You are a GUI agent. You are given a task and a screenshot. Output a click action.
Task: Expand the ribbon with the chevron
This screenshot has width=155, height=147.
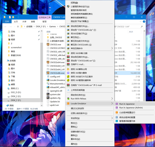tap(141, 21)
